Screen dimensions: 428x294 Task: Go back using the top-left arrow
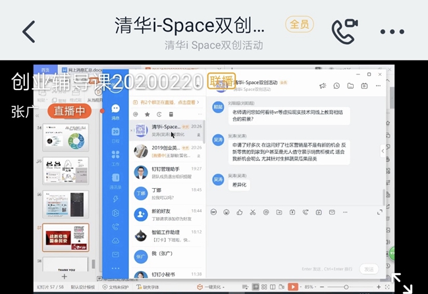[29, 32]
